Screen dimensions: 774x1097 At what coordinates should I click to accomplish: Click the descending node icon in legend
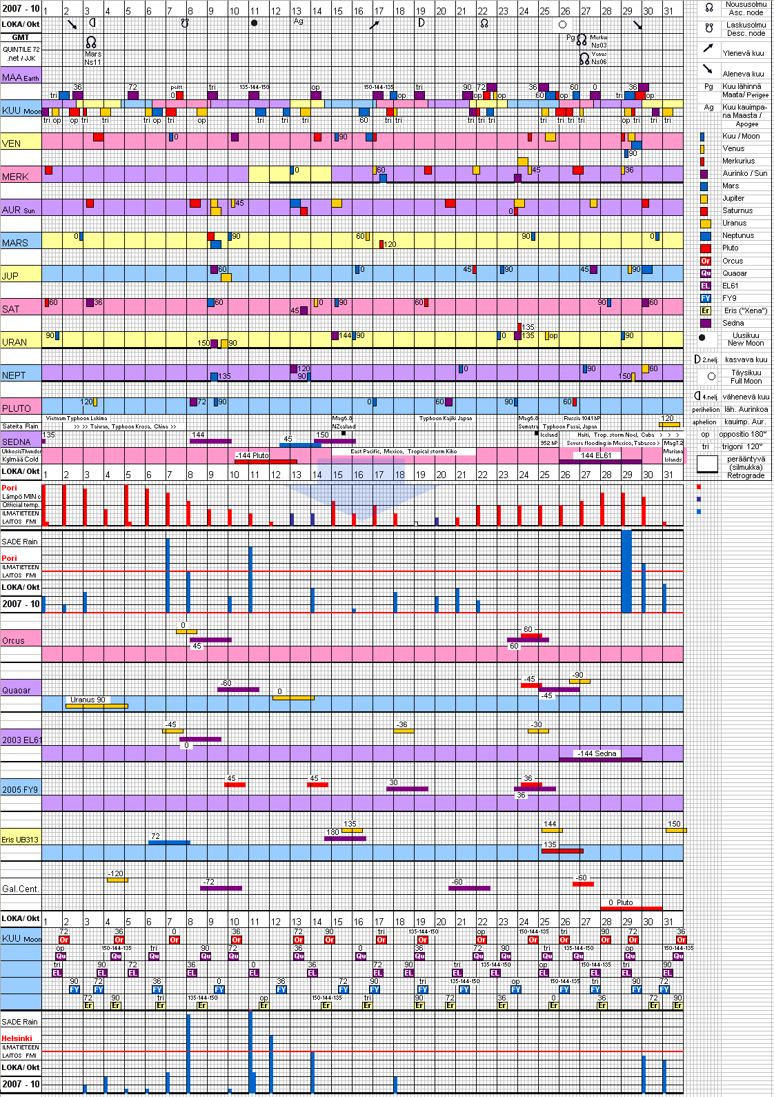click(708, 28)
